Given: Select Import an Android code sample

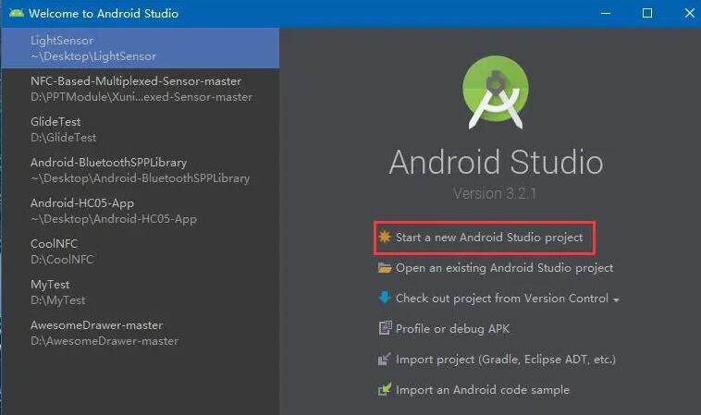Looking at the screenshot, I should 483,389.
